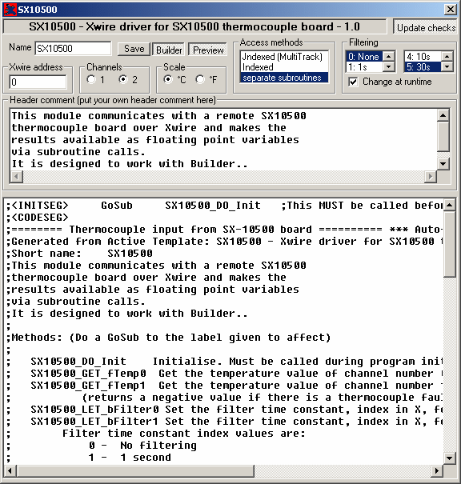Screen dimensions: 461x484
Task: Click header comment scroll left arrow
Action: [x=16, y=177]
